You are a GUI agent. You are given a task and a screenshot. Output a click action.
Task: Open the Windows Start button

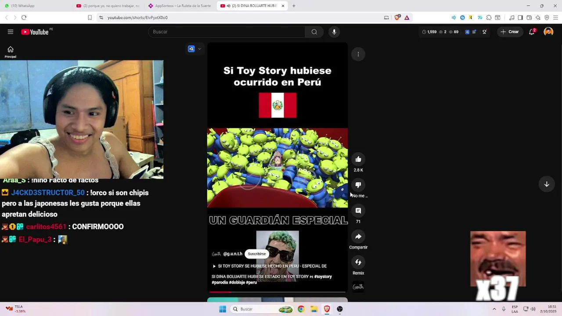coord(223,309)
